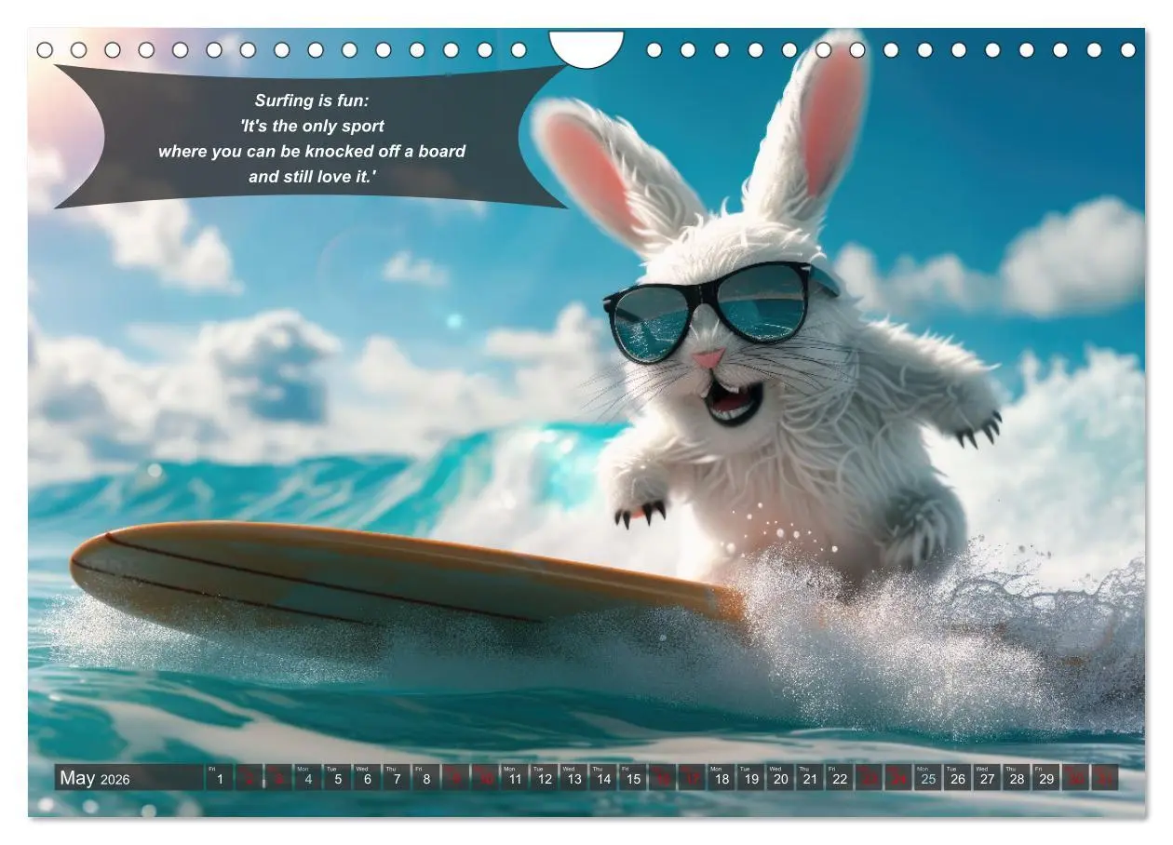
Task: Select Wednesday 6 date cell
Action: click(367, 778)
